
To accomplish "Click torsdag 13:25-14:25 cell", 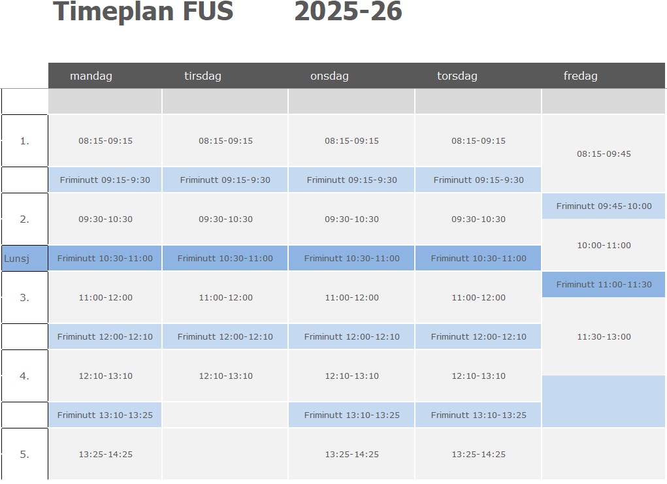I will click(478, 455).
